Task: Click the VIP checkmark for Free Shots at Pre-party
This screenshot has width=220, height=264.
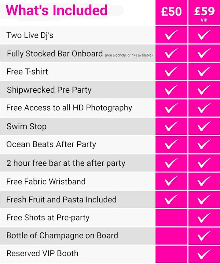Action: click(x=204, y=217)
